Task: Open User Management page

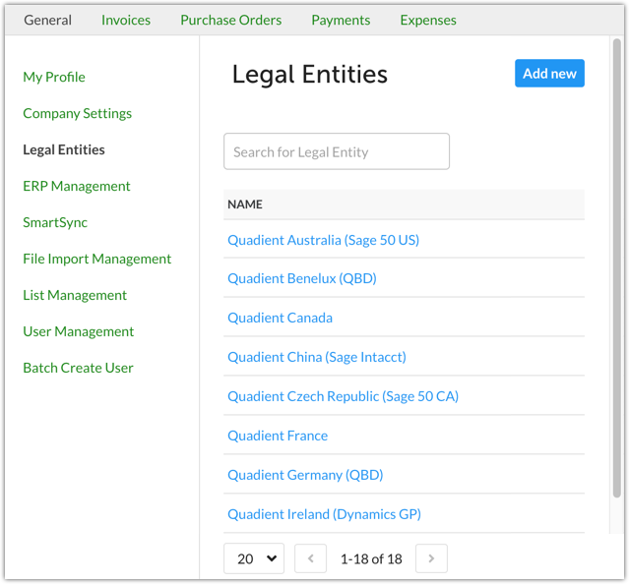Action: coord(78,331)
